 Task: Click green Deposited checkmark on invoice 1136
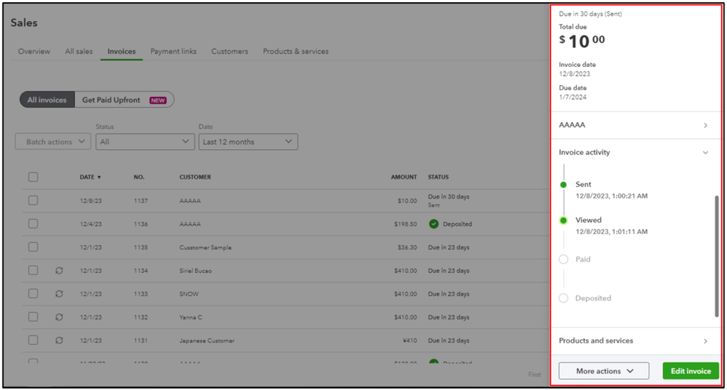[434, 224]
